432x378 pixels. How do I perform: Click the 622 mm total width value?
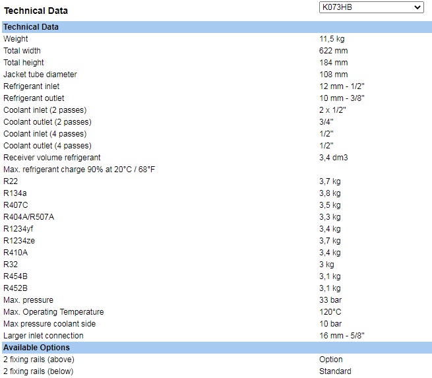pyautogui.click(x=333, y=51)
